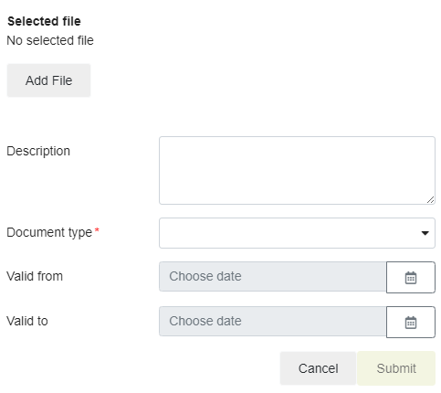The width and height of the screenshot is (441, 393).
Task: Click the Valid from date field
Action: coord(273,277)
